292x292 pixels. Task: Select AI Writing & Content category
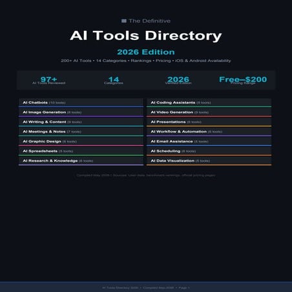point(81,122)
